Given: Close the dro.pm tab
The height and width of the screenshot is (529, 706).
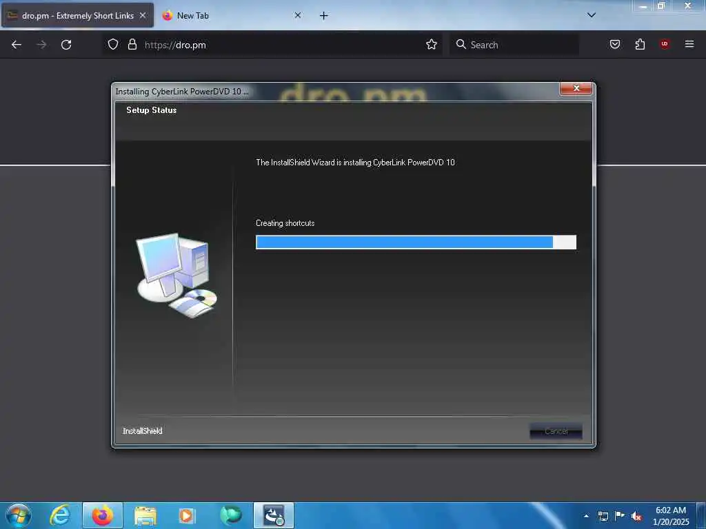Looking at the screenshot, I should click(x=143, y=15).
